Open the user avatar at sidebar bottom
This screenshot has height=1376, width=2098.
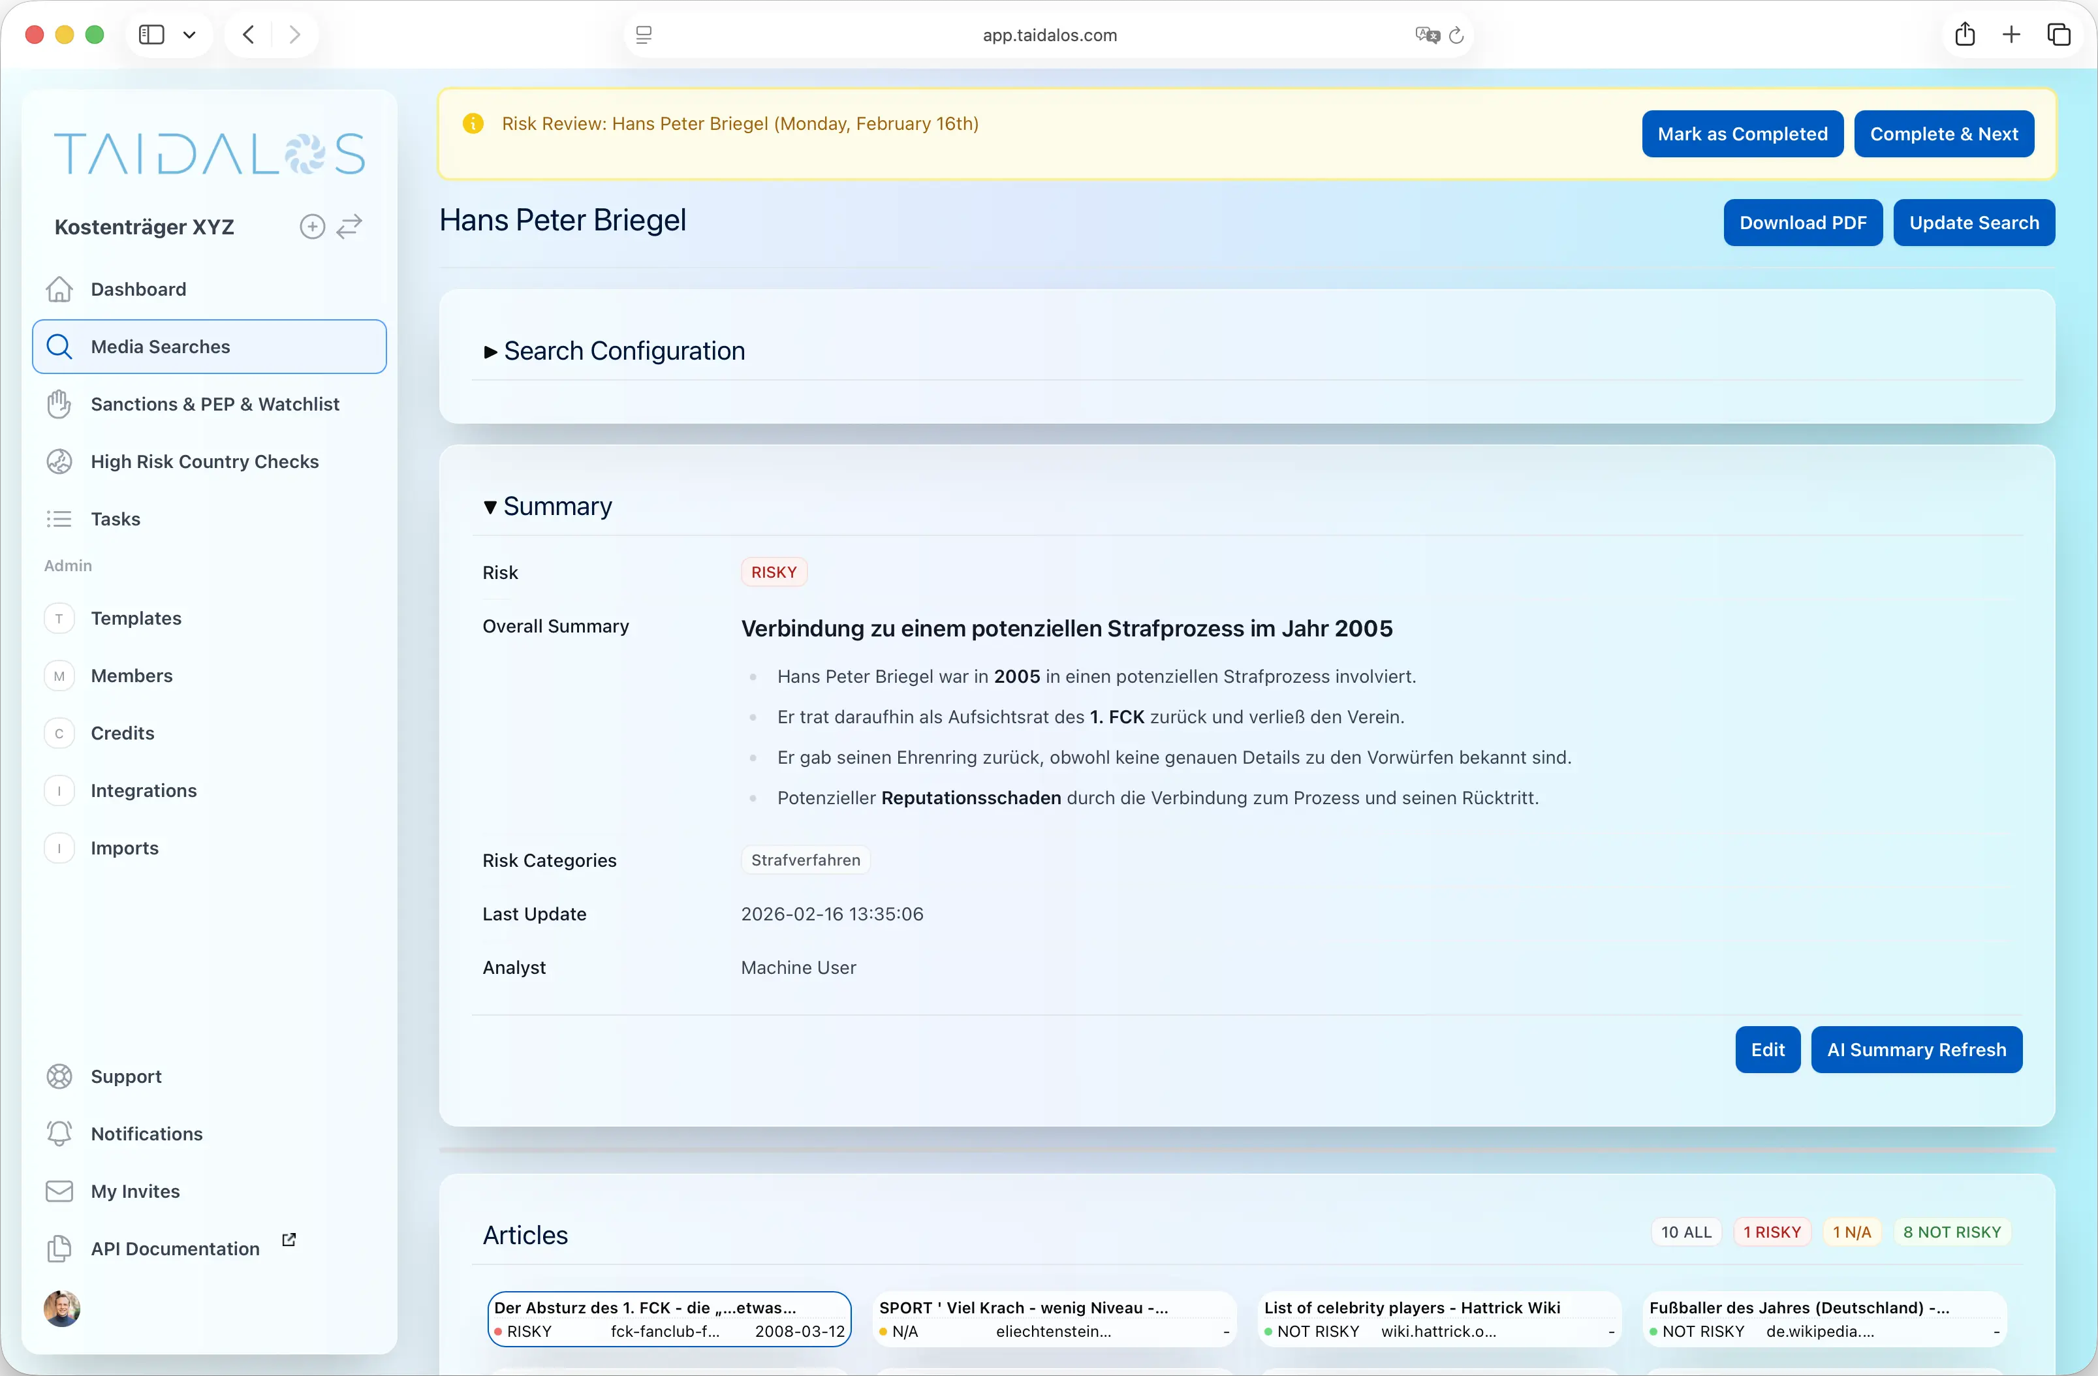[62, 1309]
